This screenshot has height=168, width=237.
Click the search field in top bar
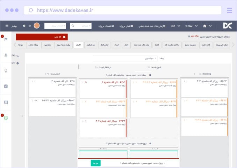pyautogui.click(x=81, y=26)
